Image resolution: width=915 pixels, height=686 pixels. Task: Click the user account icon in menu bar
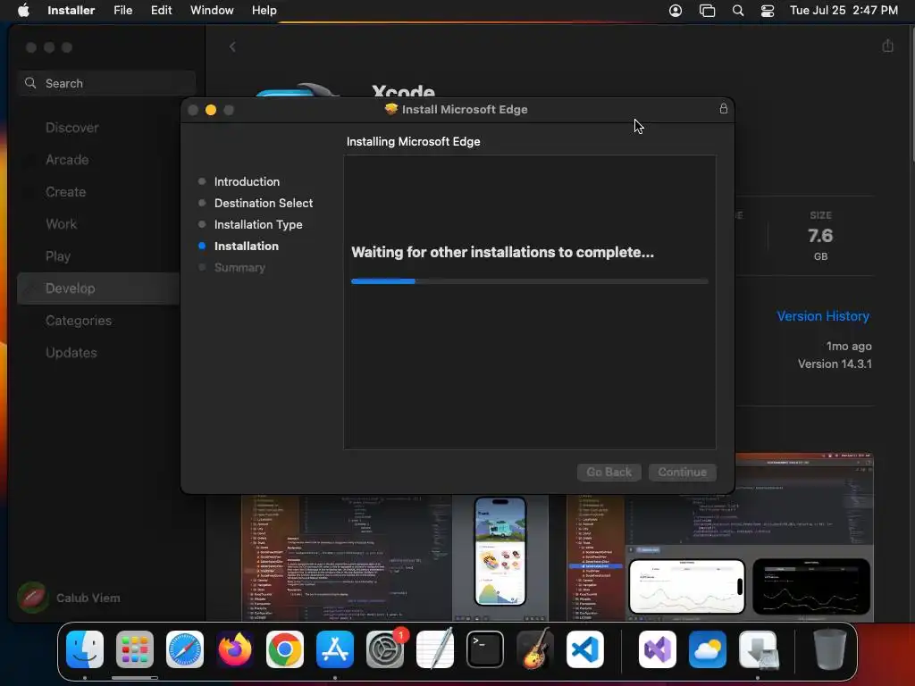click(x=676, y=11)
